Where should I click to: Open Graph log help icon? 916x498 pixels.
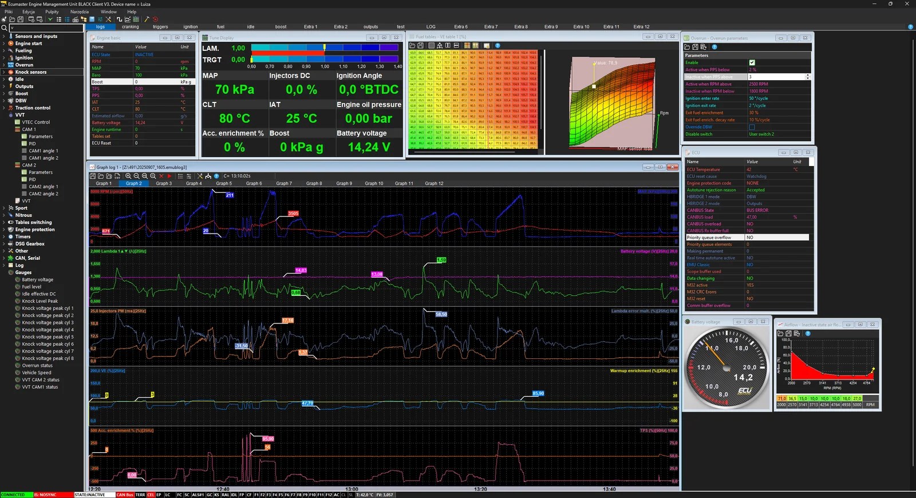pos(216,176)
